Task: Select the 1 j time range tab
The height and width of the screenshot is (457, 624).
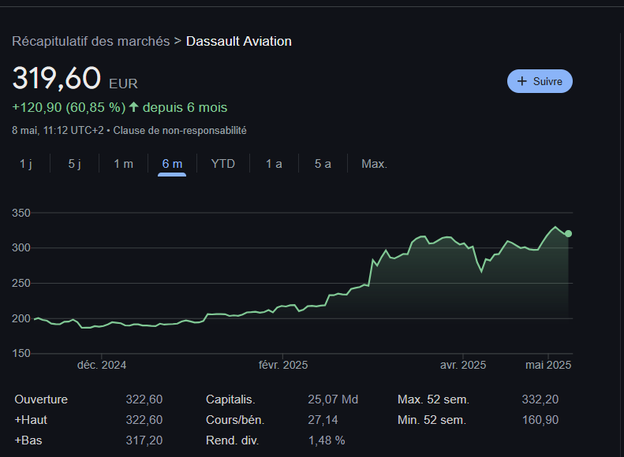Action: click(x=26, y=164)
